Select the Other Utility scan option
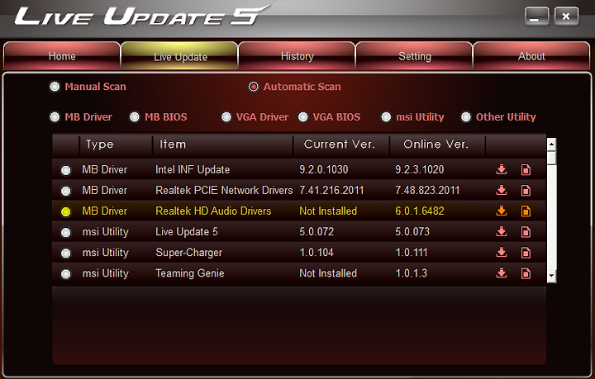Screen dimensions: 595x379 465,117
